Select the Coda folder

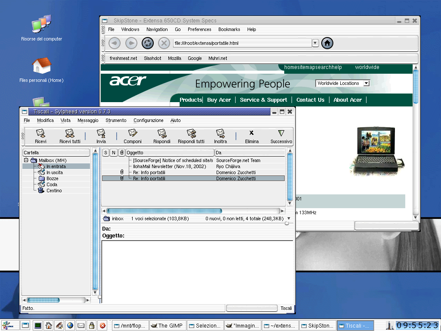52,184
